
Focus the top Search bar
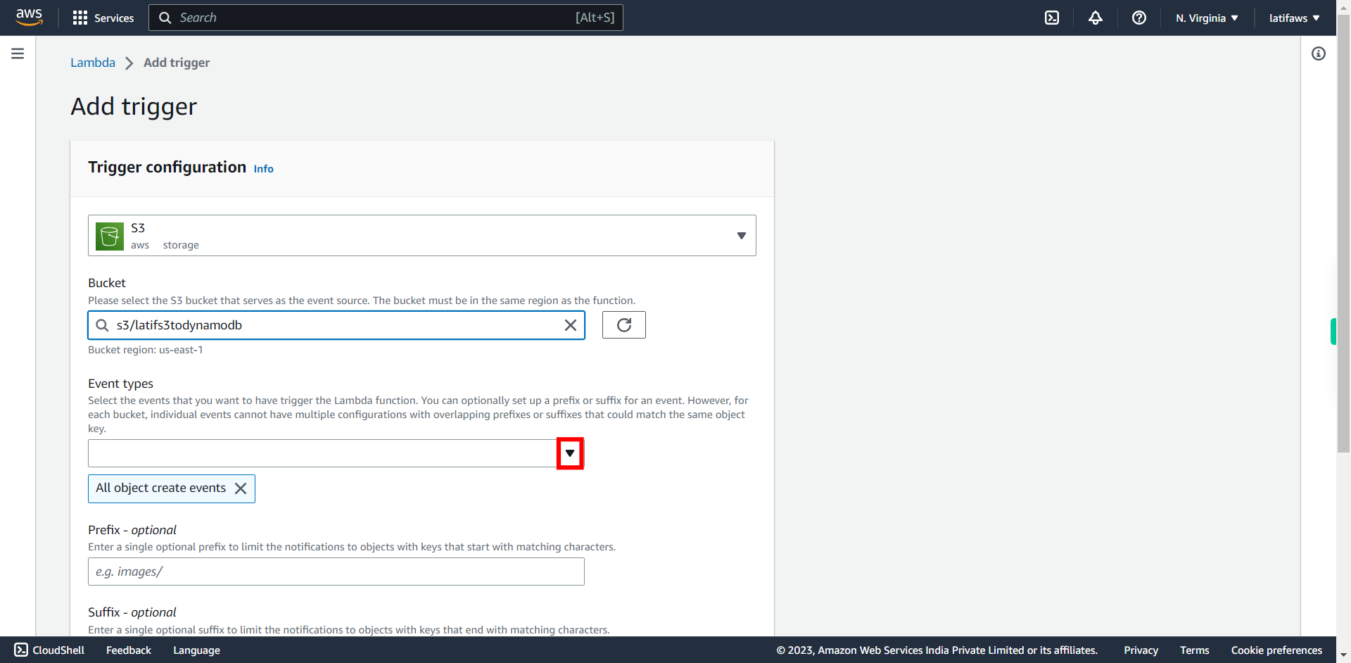[386, 18]
